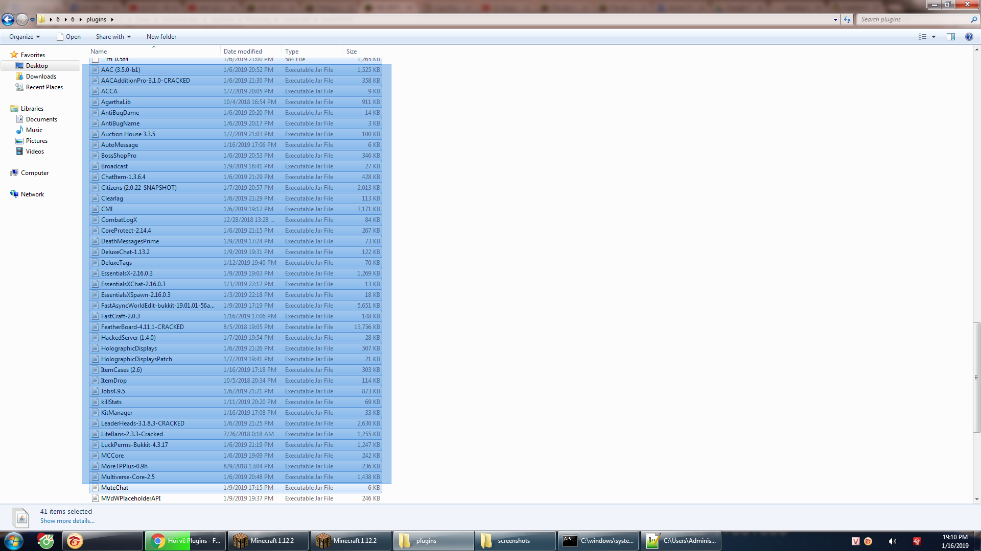Click the Show more details link
The width and height of the screenshot is (981, 551).
pyautogui.click(x=67, y=521)
